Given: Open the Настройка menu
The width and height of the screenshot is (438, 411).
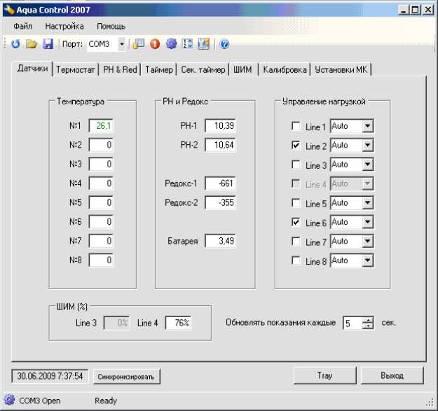Looking at the screenshot, I should (64, 26).
